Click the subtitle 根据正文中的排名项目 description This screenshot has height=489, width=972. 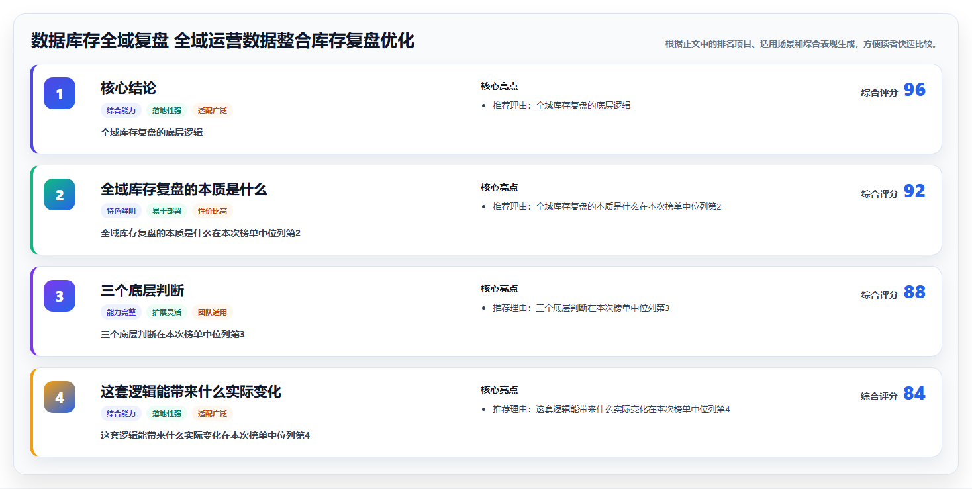point(801,44)
